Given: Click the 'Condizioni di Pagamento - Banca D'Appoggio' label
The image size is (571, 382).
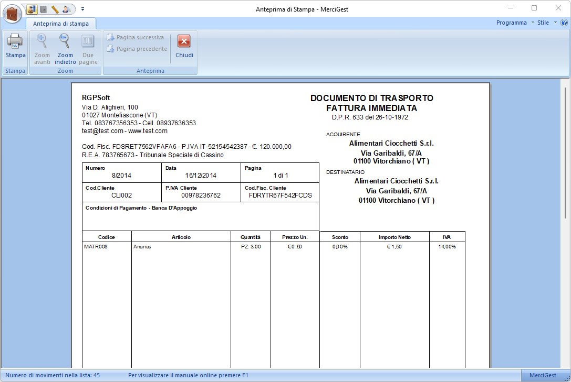Looking at the screenshot, I should coord(141,208).
